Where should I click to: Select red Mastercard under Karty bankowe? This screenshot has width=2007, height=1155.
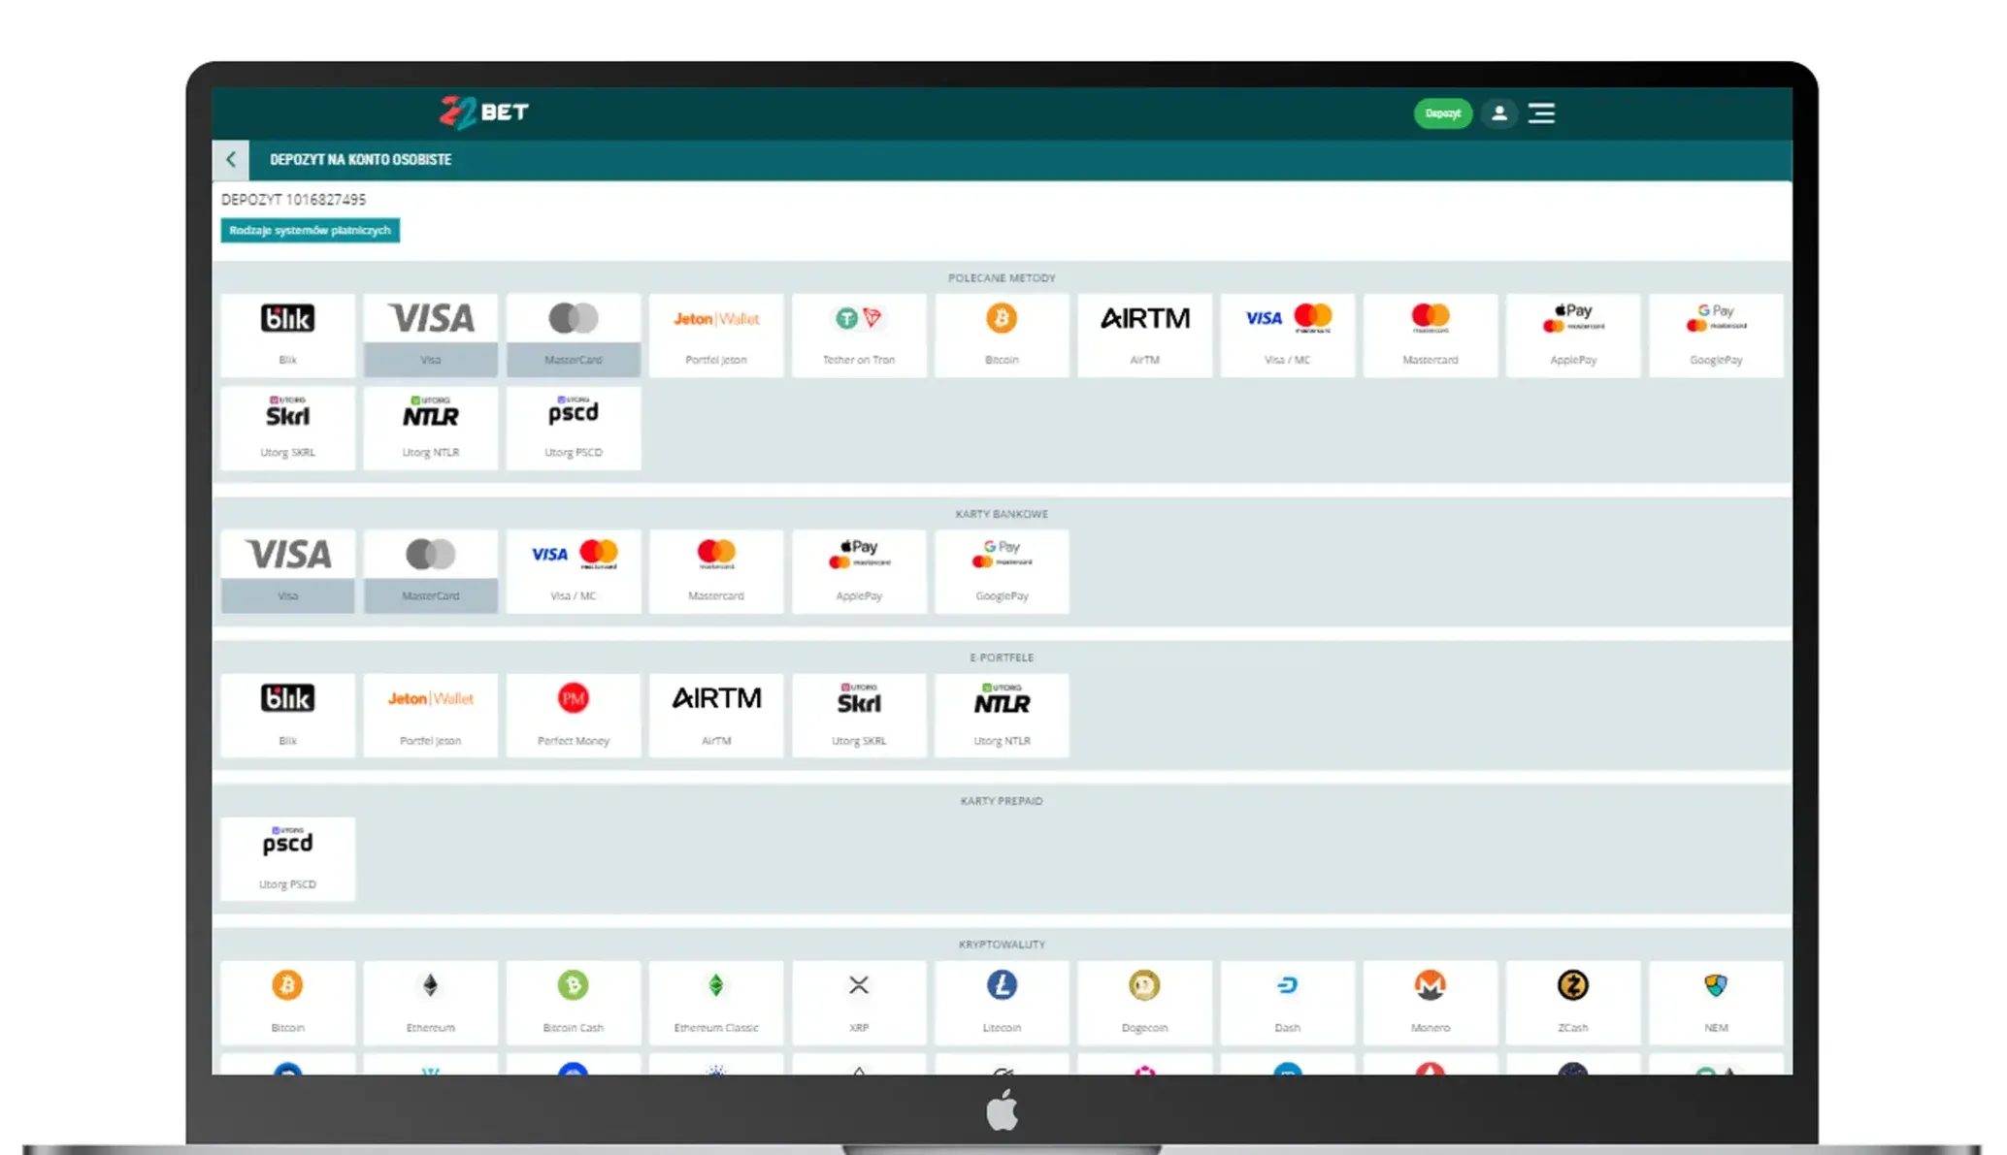[x=716, y=571]
